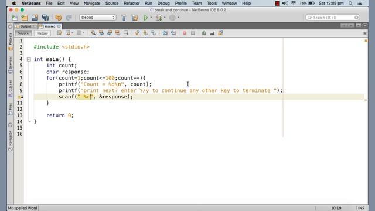The image size is (375, 211).
Task: Click the orange error stripe mark
Action: coord(366,41)
